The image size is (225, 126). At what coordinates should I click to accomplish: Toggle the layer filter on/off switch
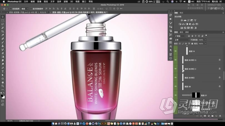point(206,35)
